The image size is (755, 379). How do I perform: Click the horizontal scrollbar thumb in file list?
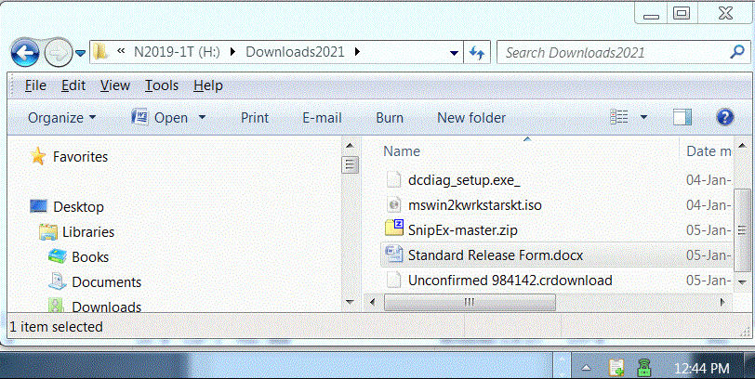pyautogui.click(x=470, y=303)
